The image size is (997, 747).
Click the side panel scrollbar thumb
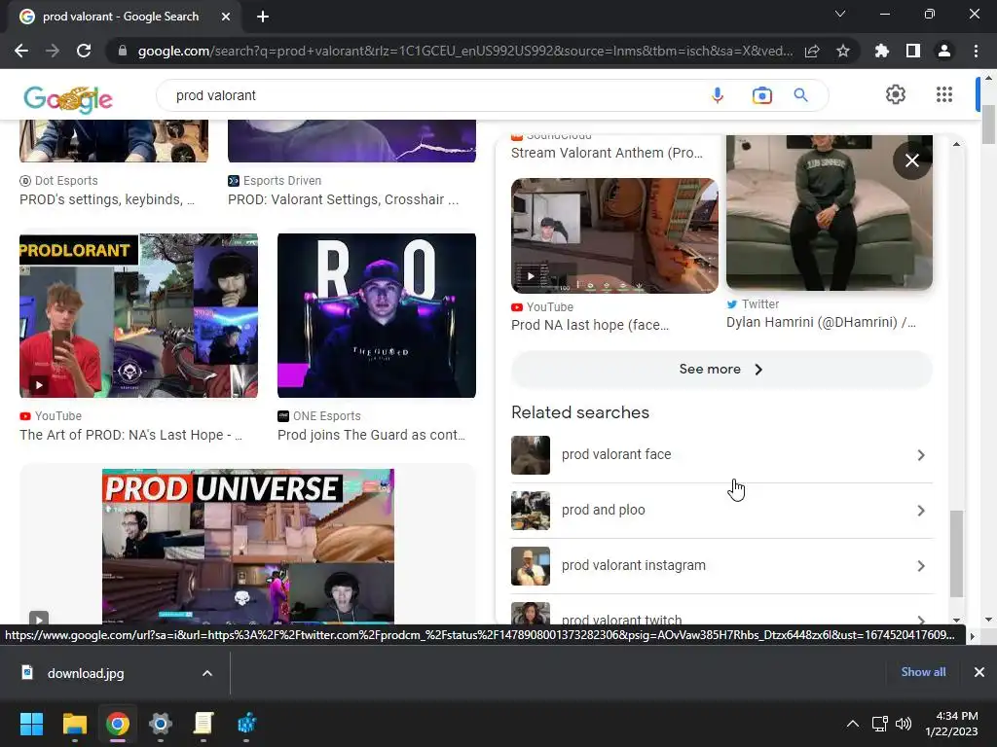point(956,553)
